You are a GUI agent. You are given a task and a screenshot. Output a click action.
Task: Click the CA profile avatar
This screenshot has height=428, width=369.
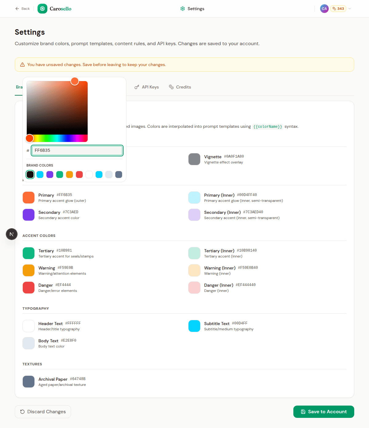click(324, 9)
